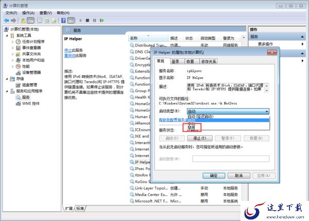This screenshot has width=309, height=221.
Task: Select 本地用户和组 tree node
Action: [33, 60]
